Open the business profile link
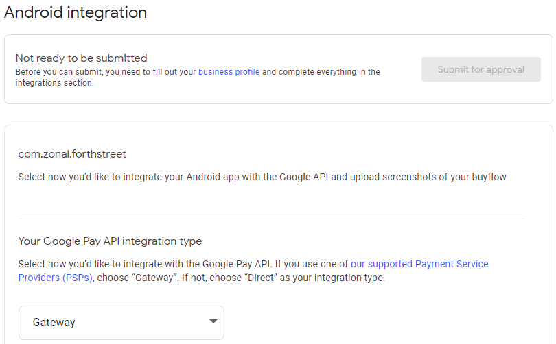This screenshot has height=344, width=556. (229, 72)
